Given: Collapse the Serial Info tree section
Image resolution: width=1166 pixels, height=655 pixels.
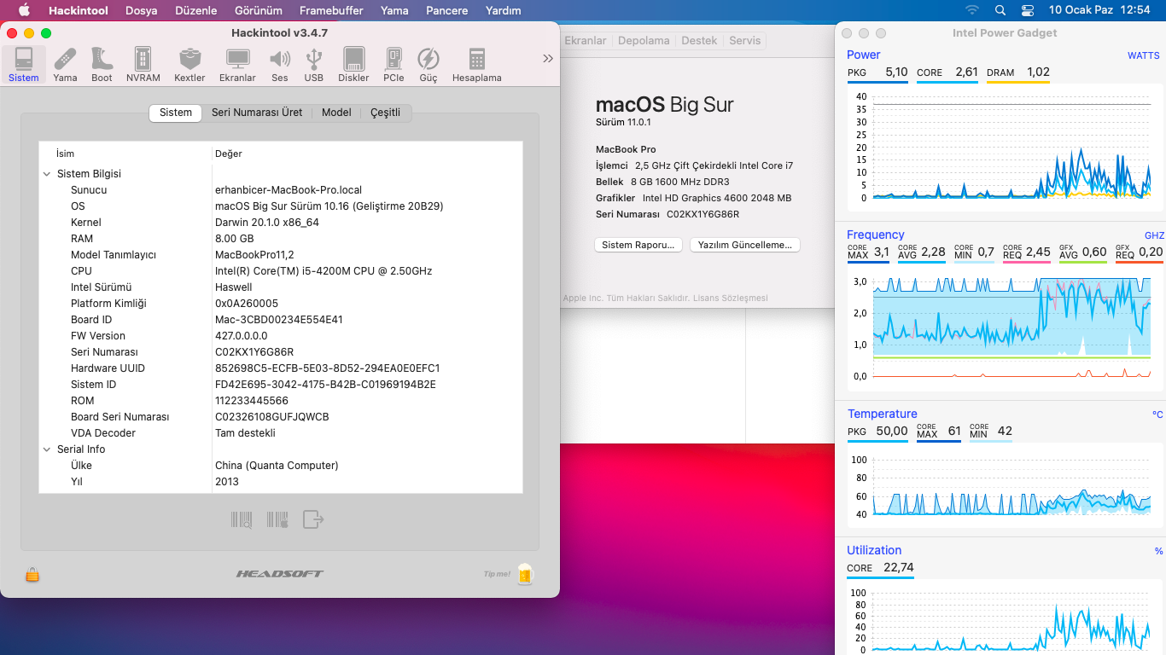Looking at the screenshot, I should [47, 449].
